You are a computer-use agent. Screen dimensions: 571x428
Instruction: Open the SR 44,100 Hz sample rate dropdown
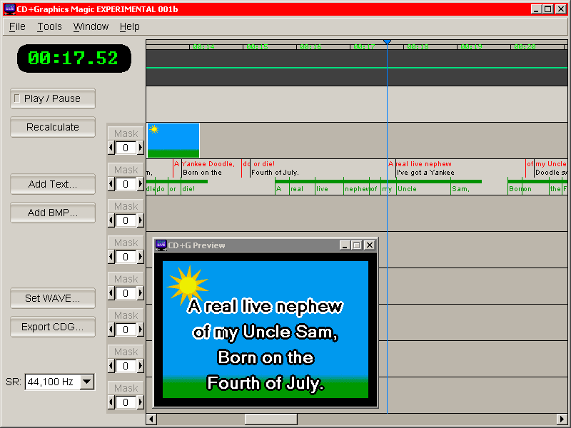(86, 382)
